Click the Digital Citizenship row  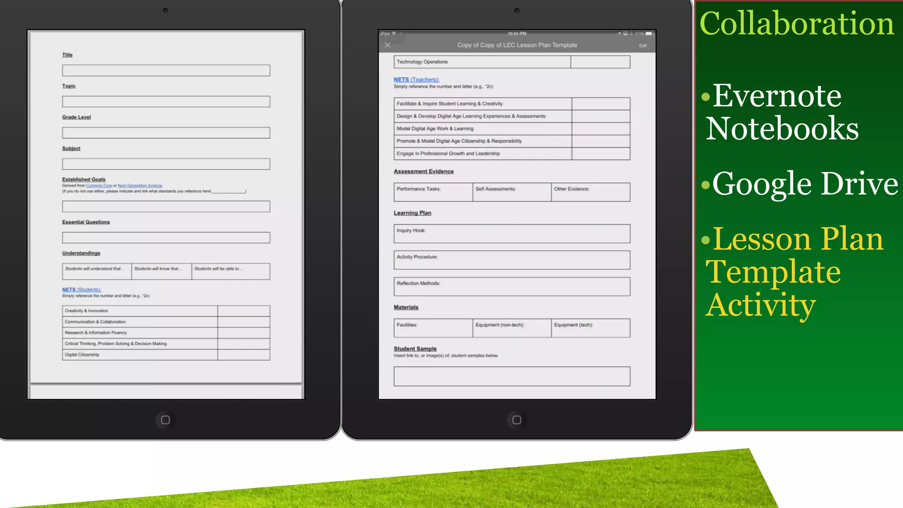pos(166,355)
